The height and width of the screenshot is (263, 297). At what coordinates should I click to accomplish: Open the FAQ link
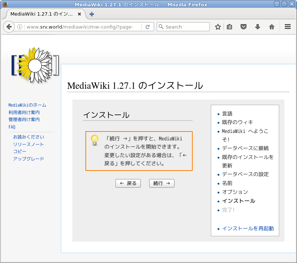point(12,127)
